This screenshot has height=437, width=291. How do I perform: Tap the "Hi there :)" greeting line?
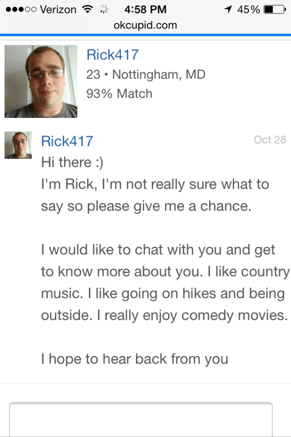[72, 162]
